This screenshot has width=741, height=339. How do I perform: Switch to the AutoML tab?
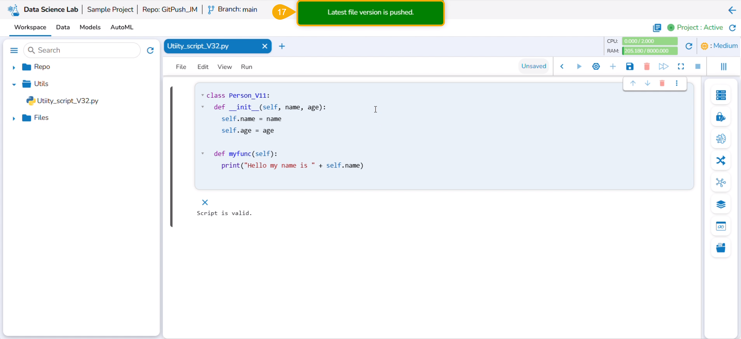click(122, 27)
